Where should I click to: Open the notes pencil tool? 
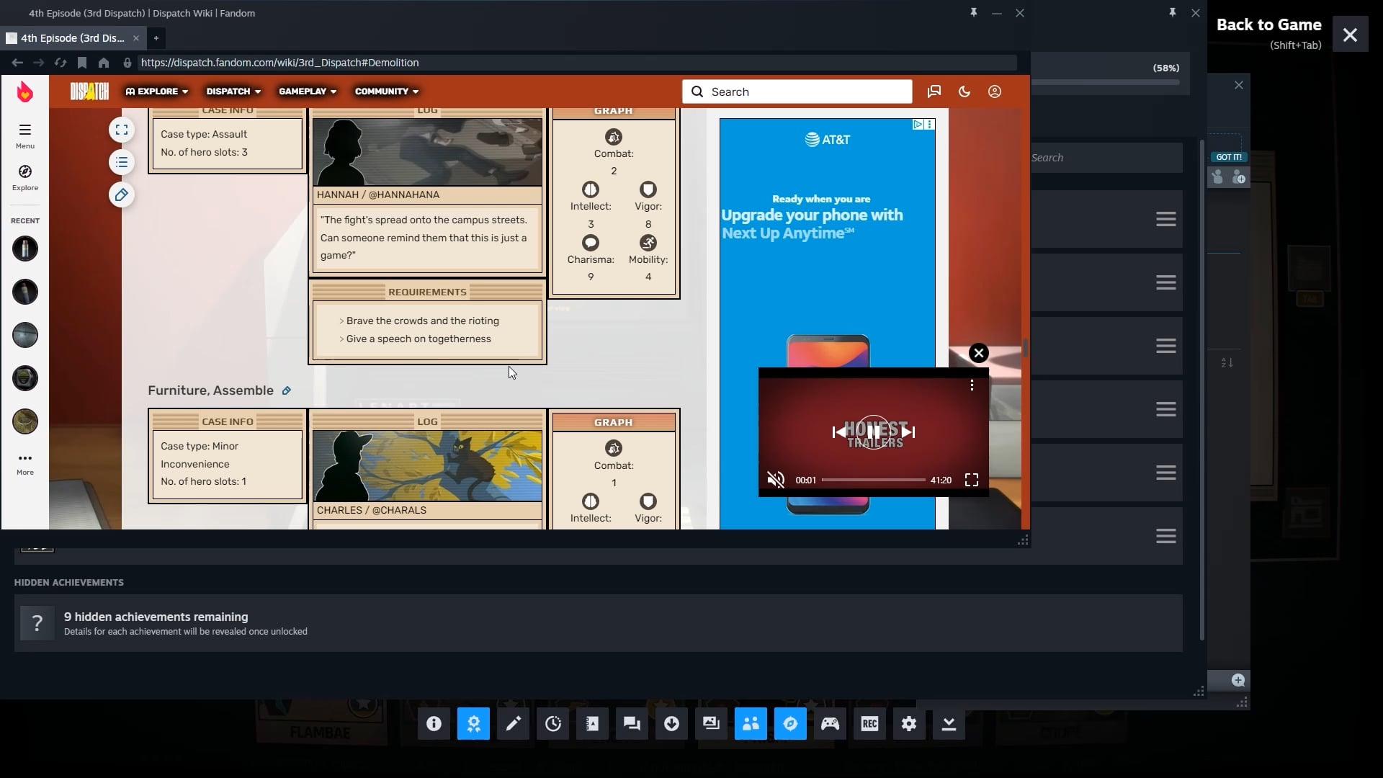click(x=513, y=724)
